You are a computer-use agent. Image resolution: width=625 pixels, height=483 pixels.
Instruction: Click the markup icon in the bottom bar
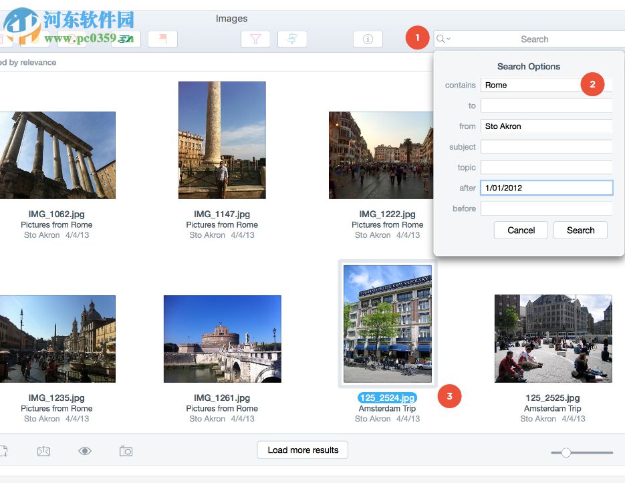click(x=43, y=451)
